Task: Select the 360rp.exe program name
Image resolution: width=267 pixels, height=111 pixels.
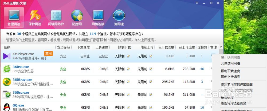Action: coord(21,93)
